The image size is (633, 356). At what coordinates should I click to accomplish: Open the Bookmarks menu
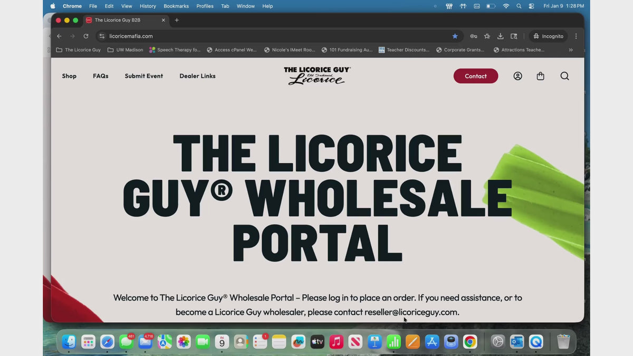point(176,6)
